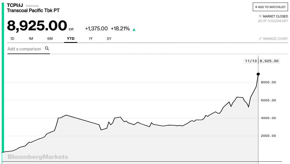
Task: Click the 8,925.00 tooltip value
Action: tap(269, 61)
